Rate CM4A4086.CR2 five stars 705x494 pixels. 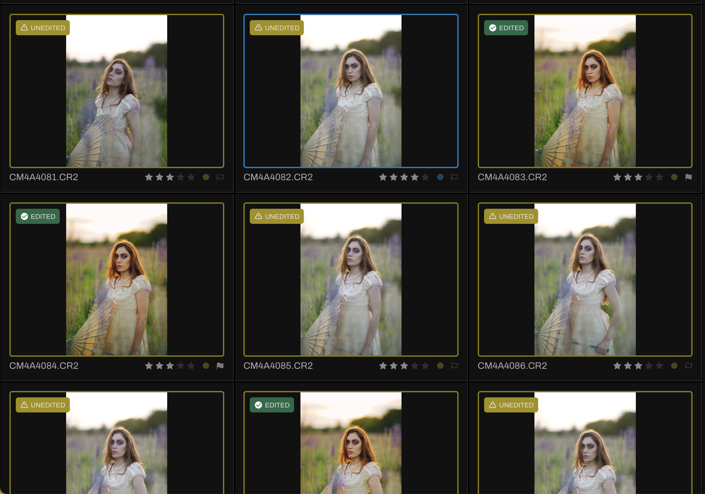659,366
